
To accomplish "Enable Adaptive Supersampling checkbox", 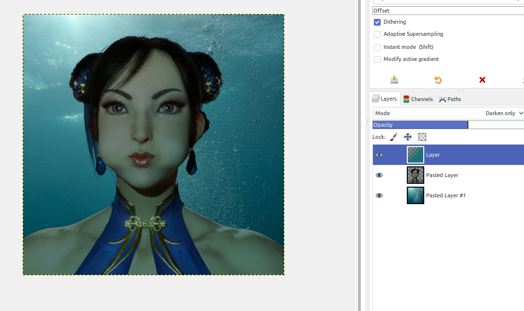I will click(x=377, y=34).
